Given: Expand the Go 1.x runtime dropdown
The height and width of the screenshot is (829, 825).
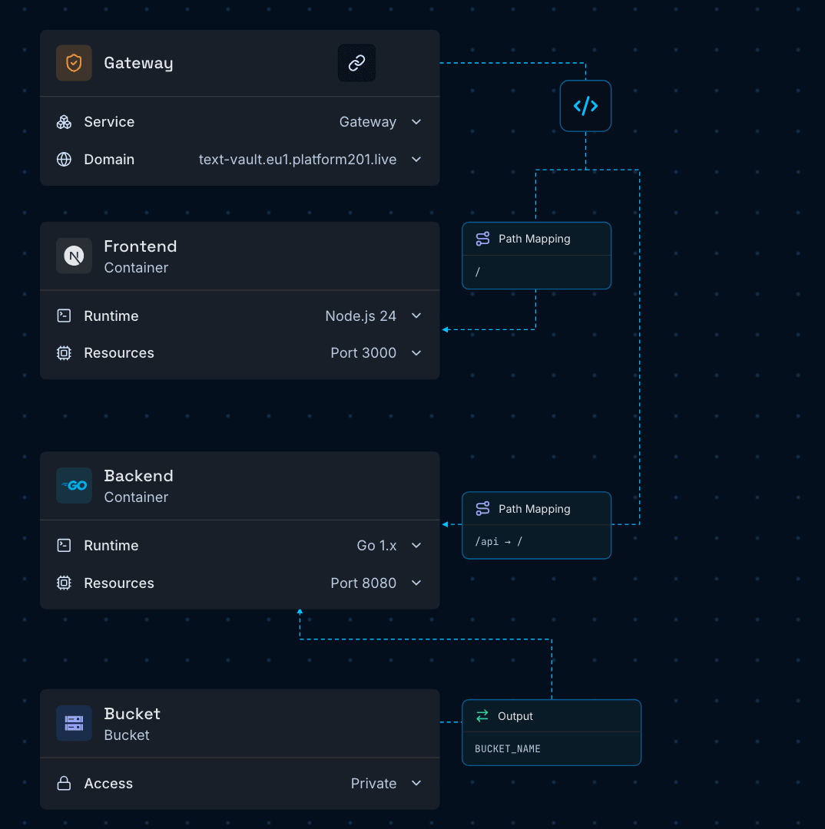Looking at the screenshot, I should [416, 545].
